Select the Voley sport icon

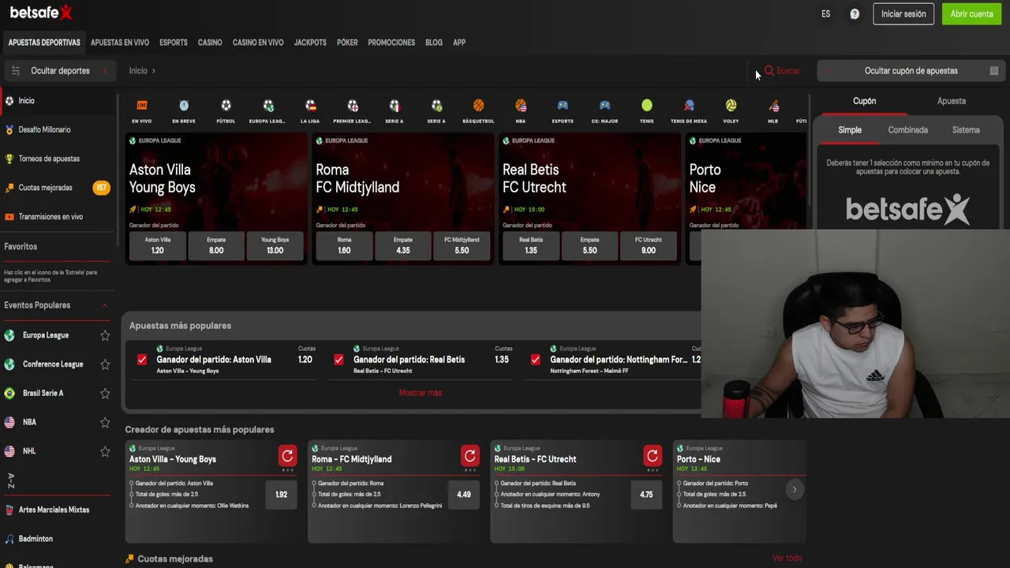(x=731, y=106)
